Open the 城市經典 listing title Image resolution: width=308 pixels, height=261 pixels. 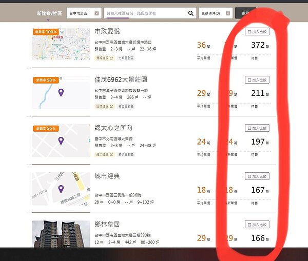coord(107,176)
